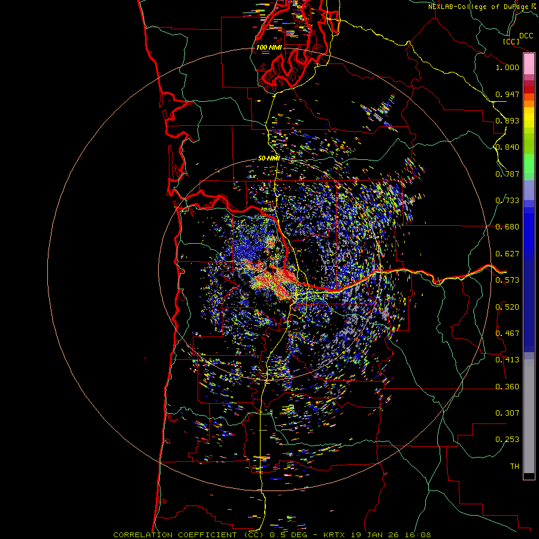
Task: Click the 0.520 color scale value
Action: tap(507, 307)
